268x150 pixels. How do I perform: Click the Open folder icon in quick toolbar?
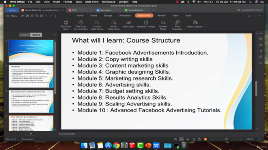tap(23, 16)
